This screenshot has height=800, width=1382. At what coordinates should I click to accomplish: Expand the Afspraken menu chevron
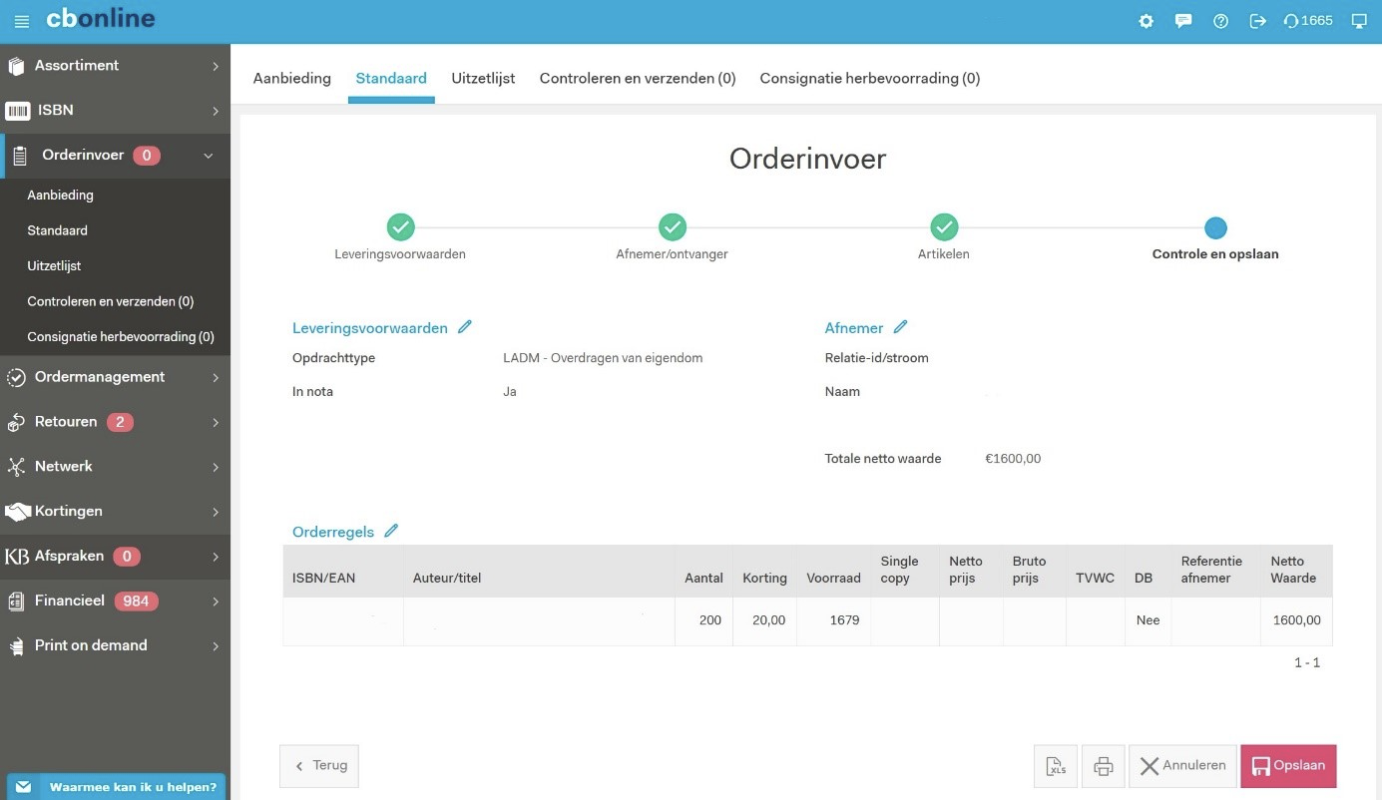(x=216, y=557)
